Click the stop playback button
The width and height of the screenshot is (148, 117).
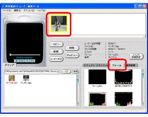point(16,61)
